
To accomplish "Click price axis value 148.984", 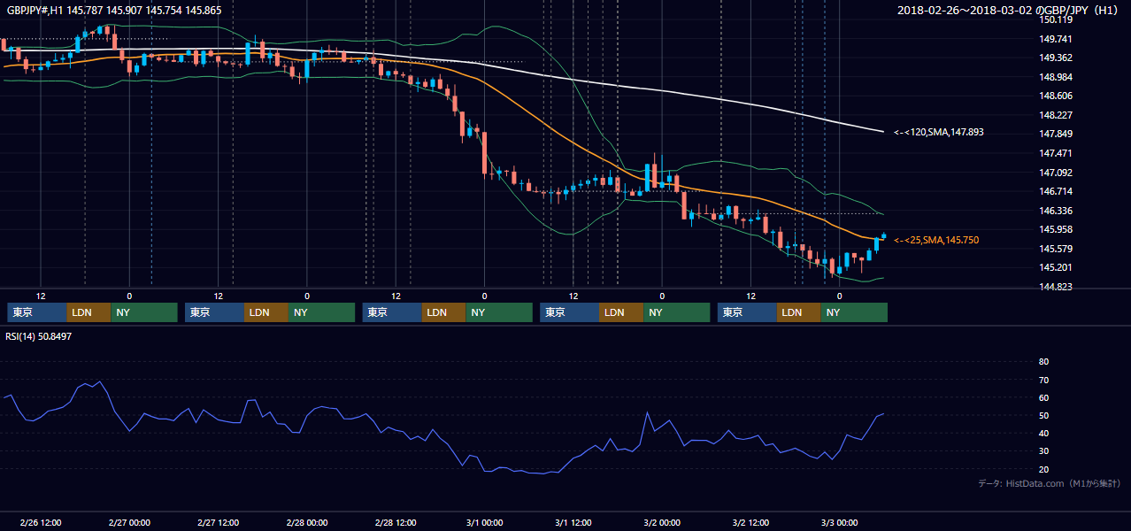I will pos(1055,77).
